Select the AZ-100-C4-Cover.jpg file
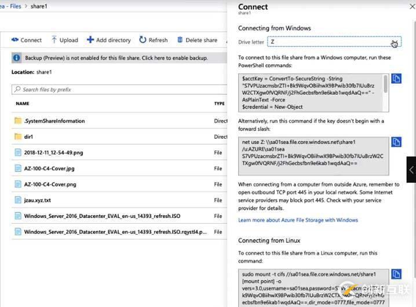416x307 pixels. click(50, 168)
